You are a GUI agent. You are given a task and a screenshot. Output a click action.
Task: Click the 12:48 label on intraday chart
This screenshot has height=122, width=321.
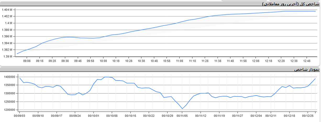[x=307, y=61]
